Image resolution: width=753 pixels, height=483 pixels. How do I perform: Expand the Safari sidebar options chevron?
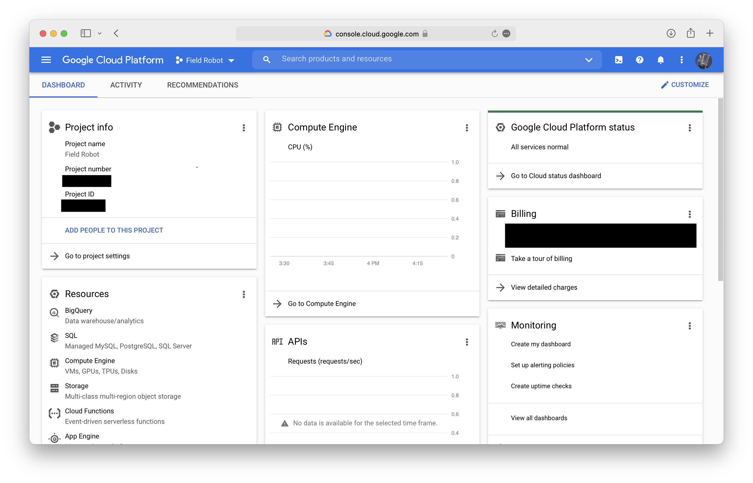click(100, 33)
